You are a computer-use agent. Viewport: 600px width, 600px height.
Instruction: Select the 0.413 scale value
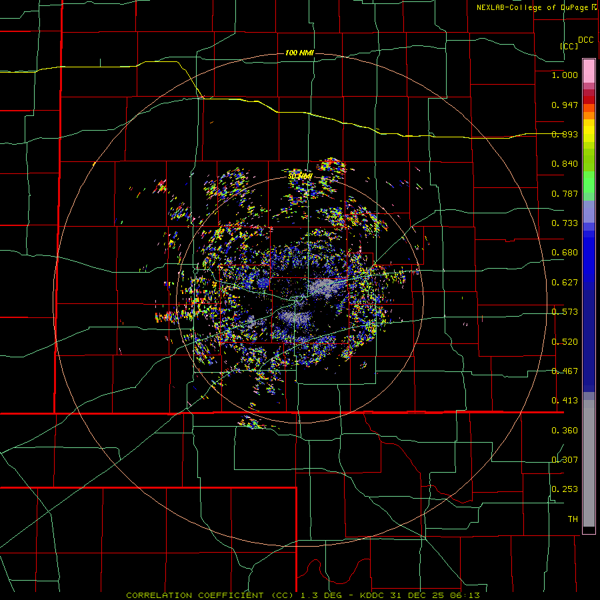565,401
